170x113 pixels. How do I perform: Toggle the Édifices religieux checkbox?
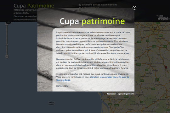pyautogui.click(x=80, y=8)
